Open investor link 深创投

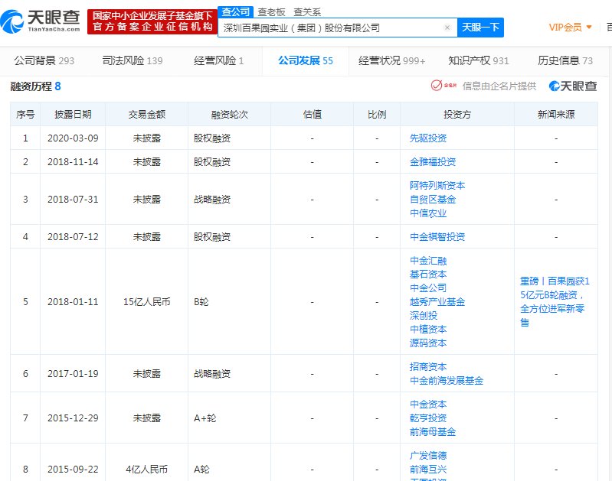pos(424,316)
